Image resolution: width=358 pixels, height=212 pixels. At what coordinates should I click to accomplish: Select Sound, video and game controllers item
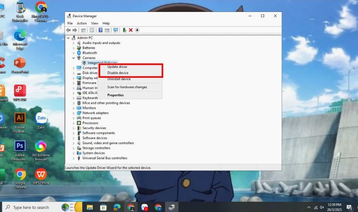(108, 143)
